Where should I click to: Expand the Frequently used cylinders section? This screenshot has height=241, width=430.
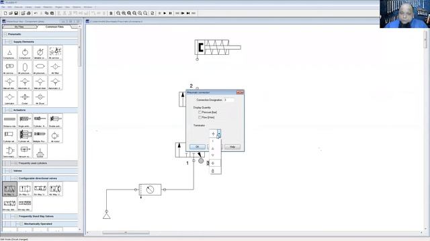15,163
